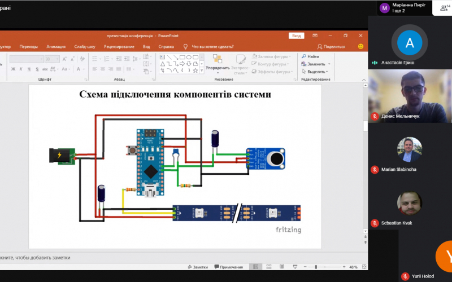Open the feedback smiley icon
The image size is (452, 282).
pos(360,46)
